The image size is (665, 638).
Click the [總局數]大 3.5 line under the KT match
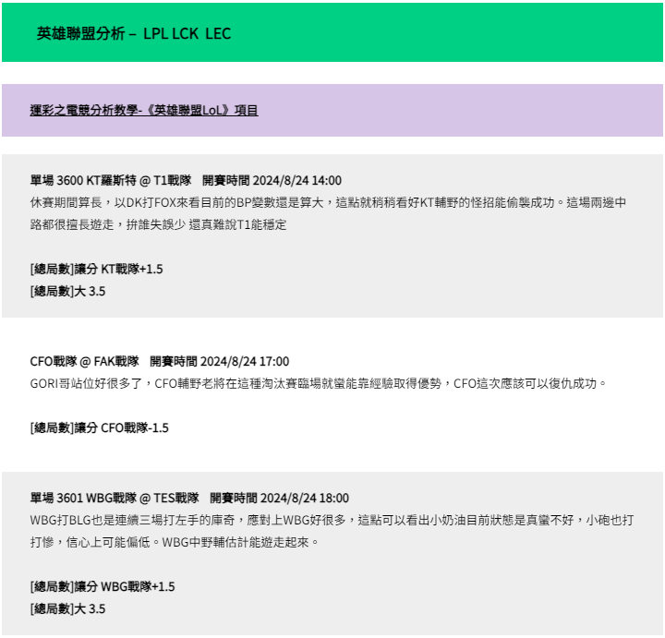(x=67, y=292)
